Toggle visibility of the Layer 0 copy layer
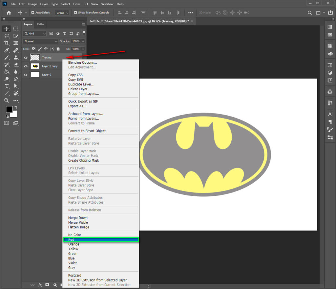336x289 pixels. (26, 66)
